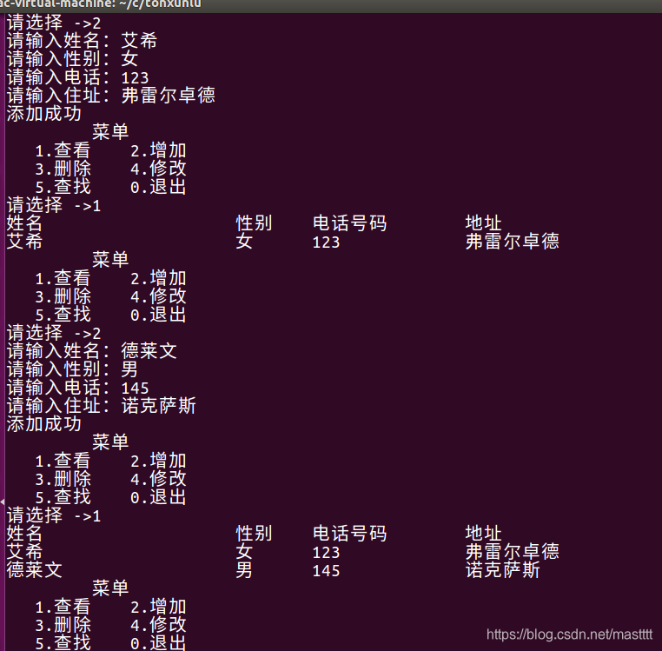662x651 pixels.
Task: Click 弗雷尔卓德 address cell directly above the 诺克萨斯 cell
Action: [x=513, y=552]
